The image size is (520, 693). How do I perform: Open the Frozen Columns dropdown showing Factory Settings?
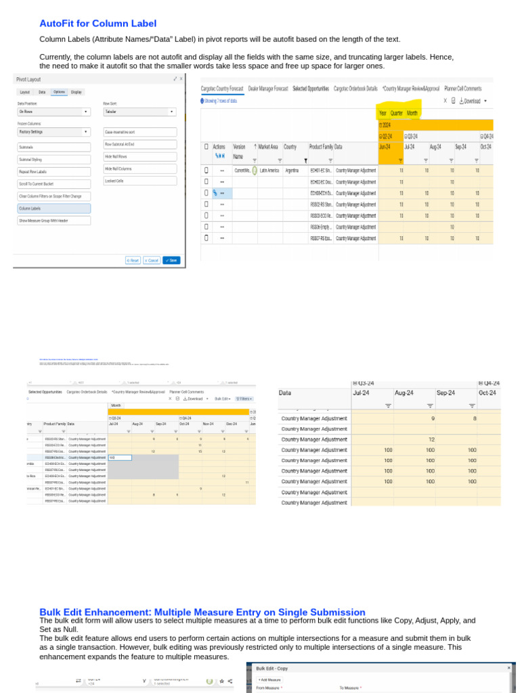coord(54,132)
